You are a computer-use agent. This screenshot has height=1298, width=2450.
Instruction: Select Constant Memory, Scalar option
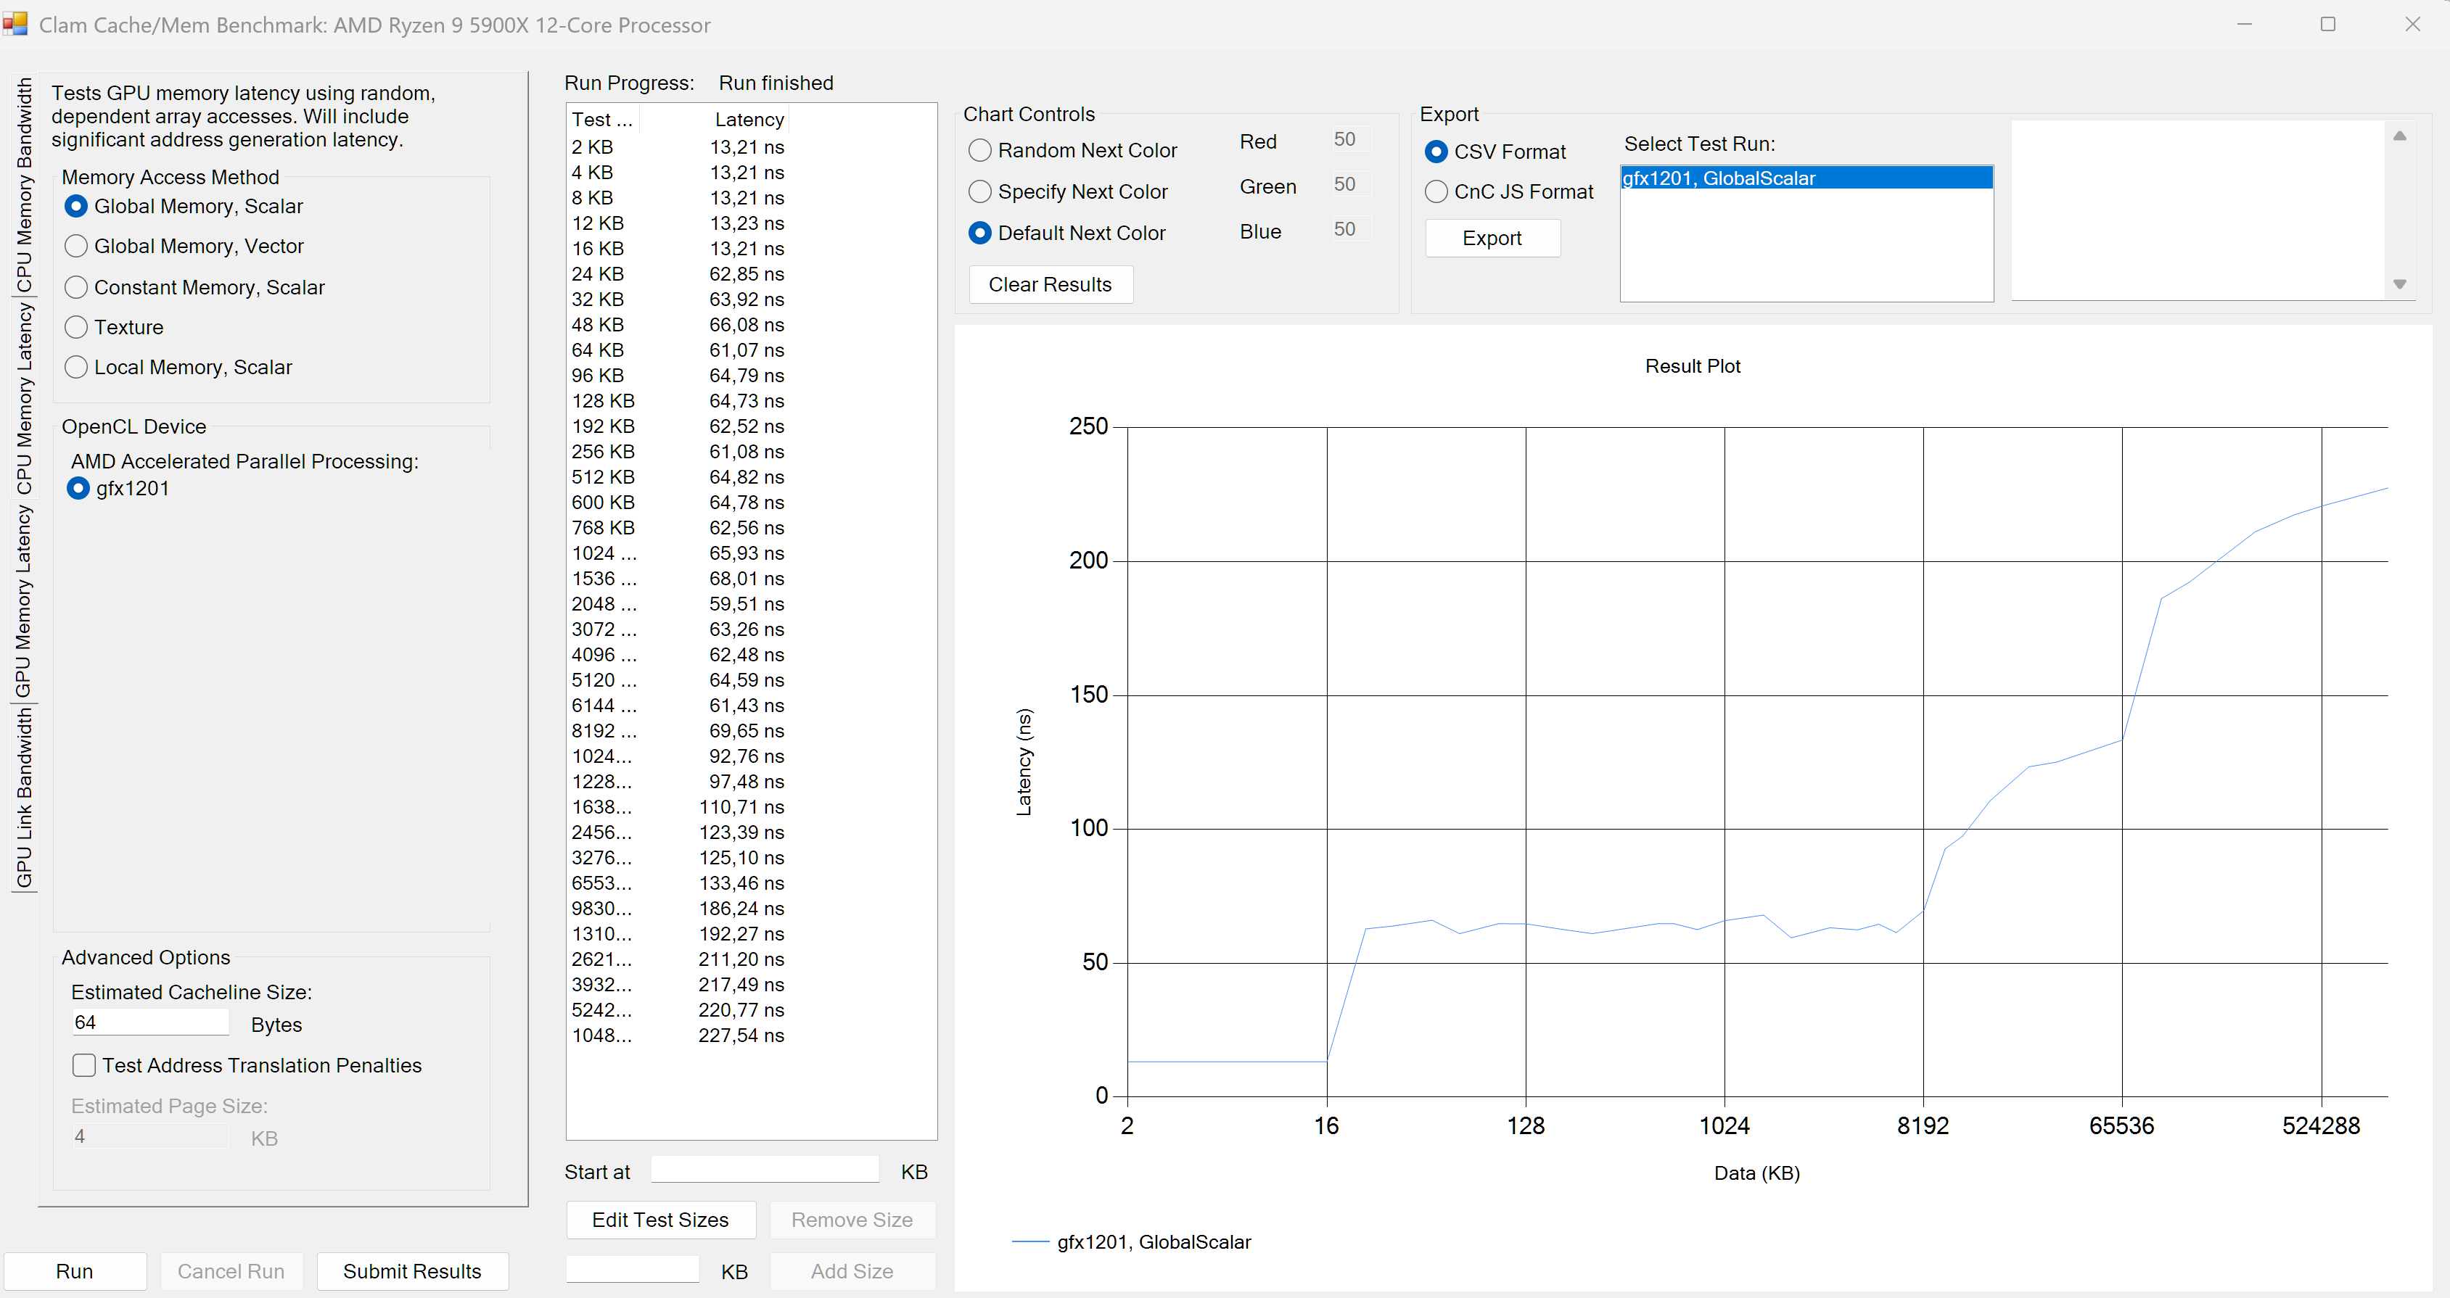pyautogui.click(x=76, y=286)
